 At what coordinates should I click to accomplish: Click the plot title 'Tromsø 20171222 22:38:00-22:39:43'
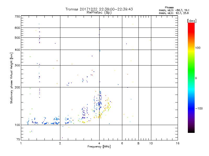[x=99, y=9]
